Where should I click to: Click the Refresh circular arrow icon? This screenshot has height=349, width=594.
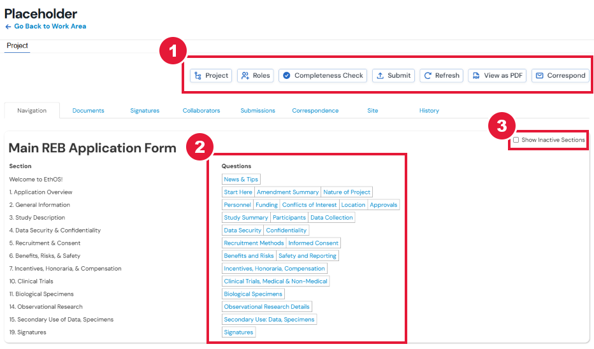[428, 76]
